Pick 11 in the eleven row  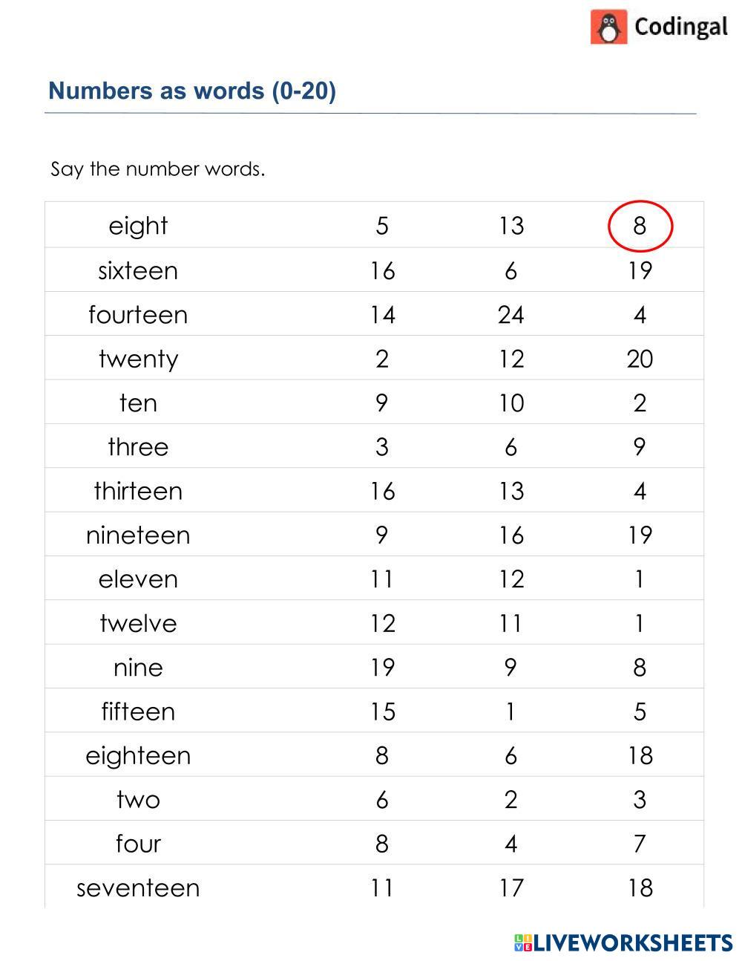point(382,579)
